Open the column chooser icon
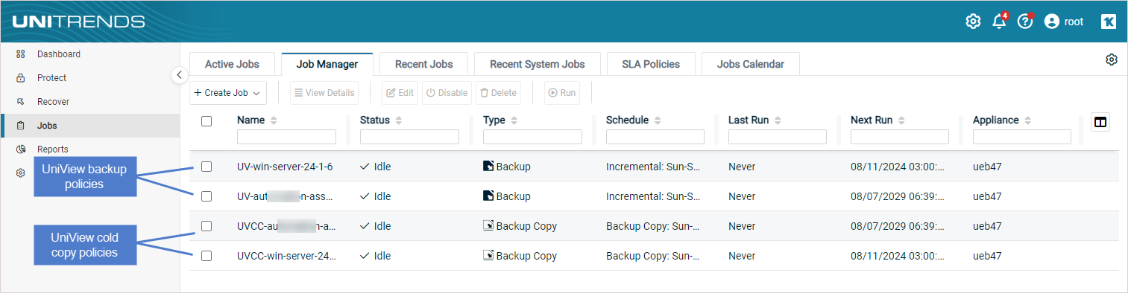This screenshot has height=293, width=1128. [1100, 122]
